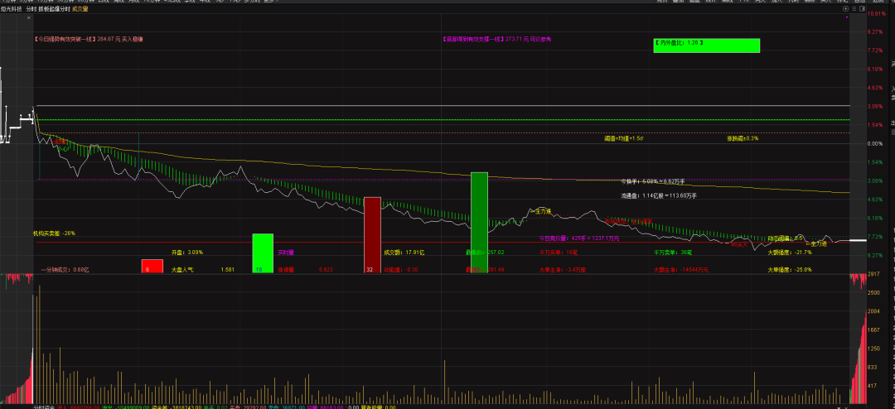Viewport: 895px width, 409px height.
Task: Click the small red bar labeled 6
Action: [152, 266]
